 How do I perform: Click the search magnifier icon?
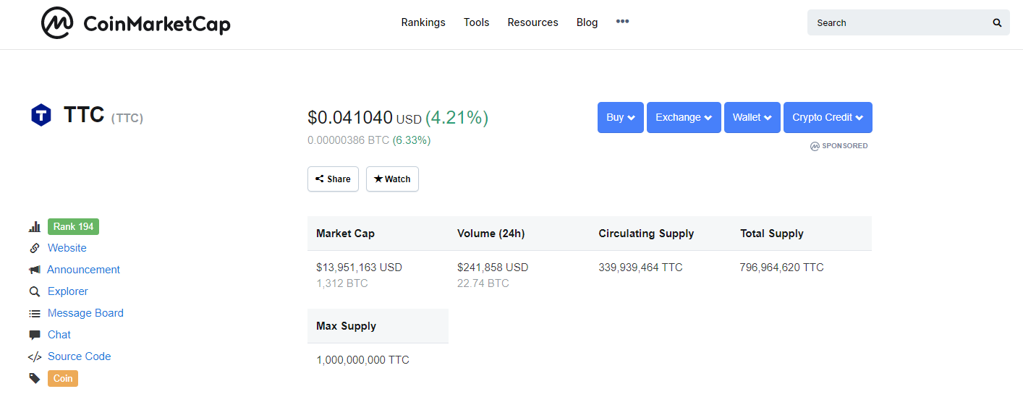click(997, 22)
